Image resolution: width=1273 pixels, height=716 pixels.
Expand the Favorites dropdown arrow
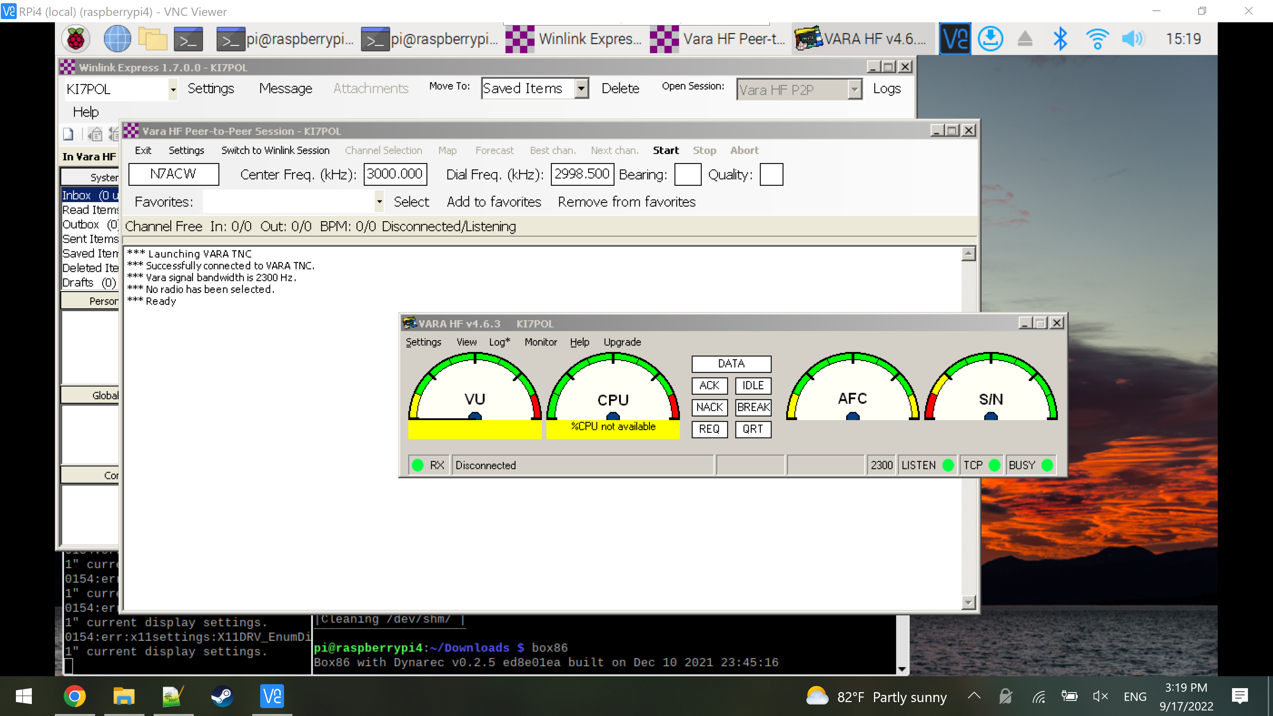[x=379, y=202]
